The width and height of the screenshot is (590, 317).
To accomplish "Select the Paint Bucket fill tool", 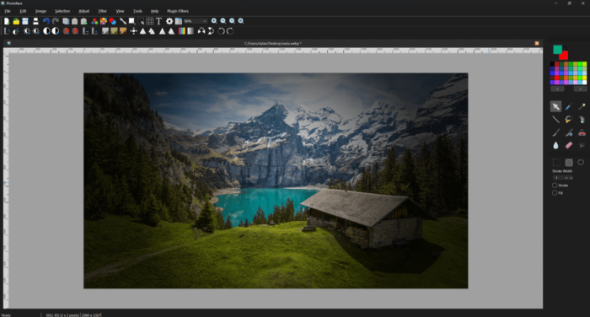I will (569, 120).
